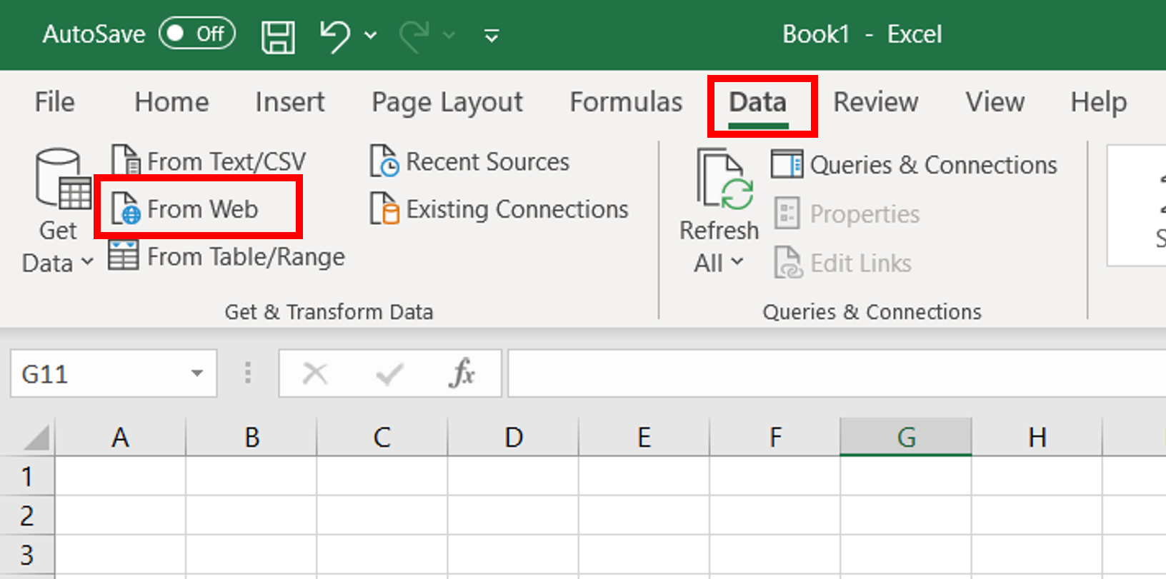Image resolution: width=1166 pixels, height=579 pixels.
Task: Click the Insert Function fx icon
Action: [x=462, y=373]
